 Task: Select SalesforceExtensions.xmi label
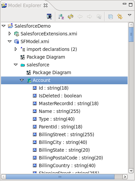point(49,34)
